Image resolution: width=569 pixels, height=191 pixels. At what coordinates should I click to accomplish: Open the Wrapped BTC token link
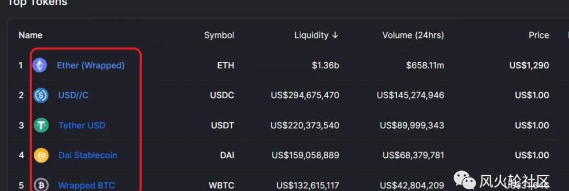click(87, 185)
